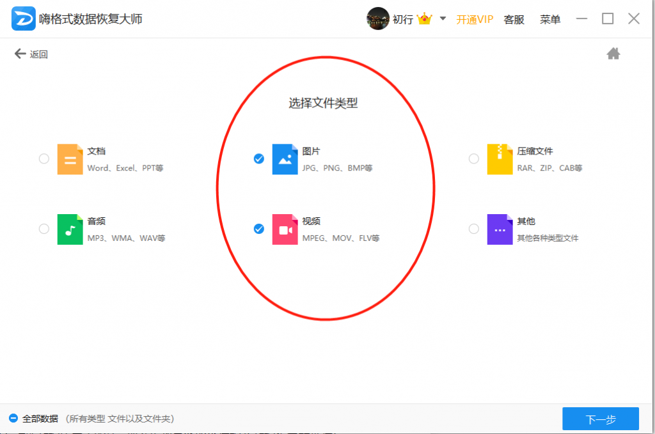
Task: Go to home via house icon
Action: click(x=613, y=54)
